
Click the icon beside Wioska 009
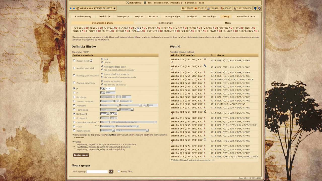tap(205, 139)
